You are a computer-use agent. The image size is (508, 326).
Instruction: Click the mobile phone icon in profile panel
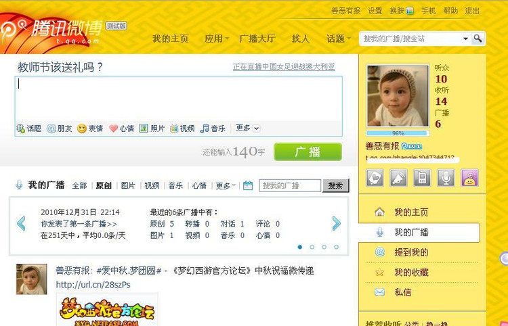click(421, 178)
